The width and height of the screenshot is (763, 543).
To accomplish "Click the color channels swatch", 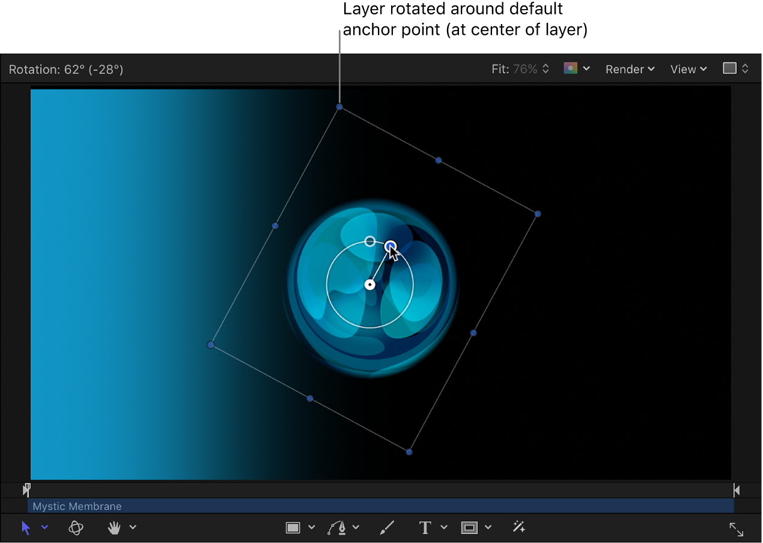I will point(571,68).
